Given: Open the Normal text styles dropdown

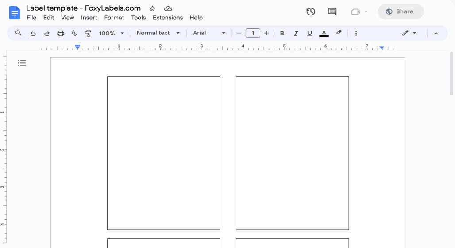Looking at the screenshot, I should pos(158,33).
